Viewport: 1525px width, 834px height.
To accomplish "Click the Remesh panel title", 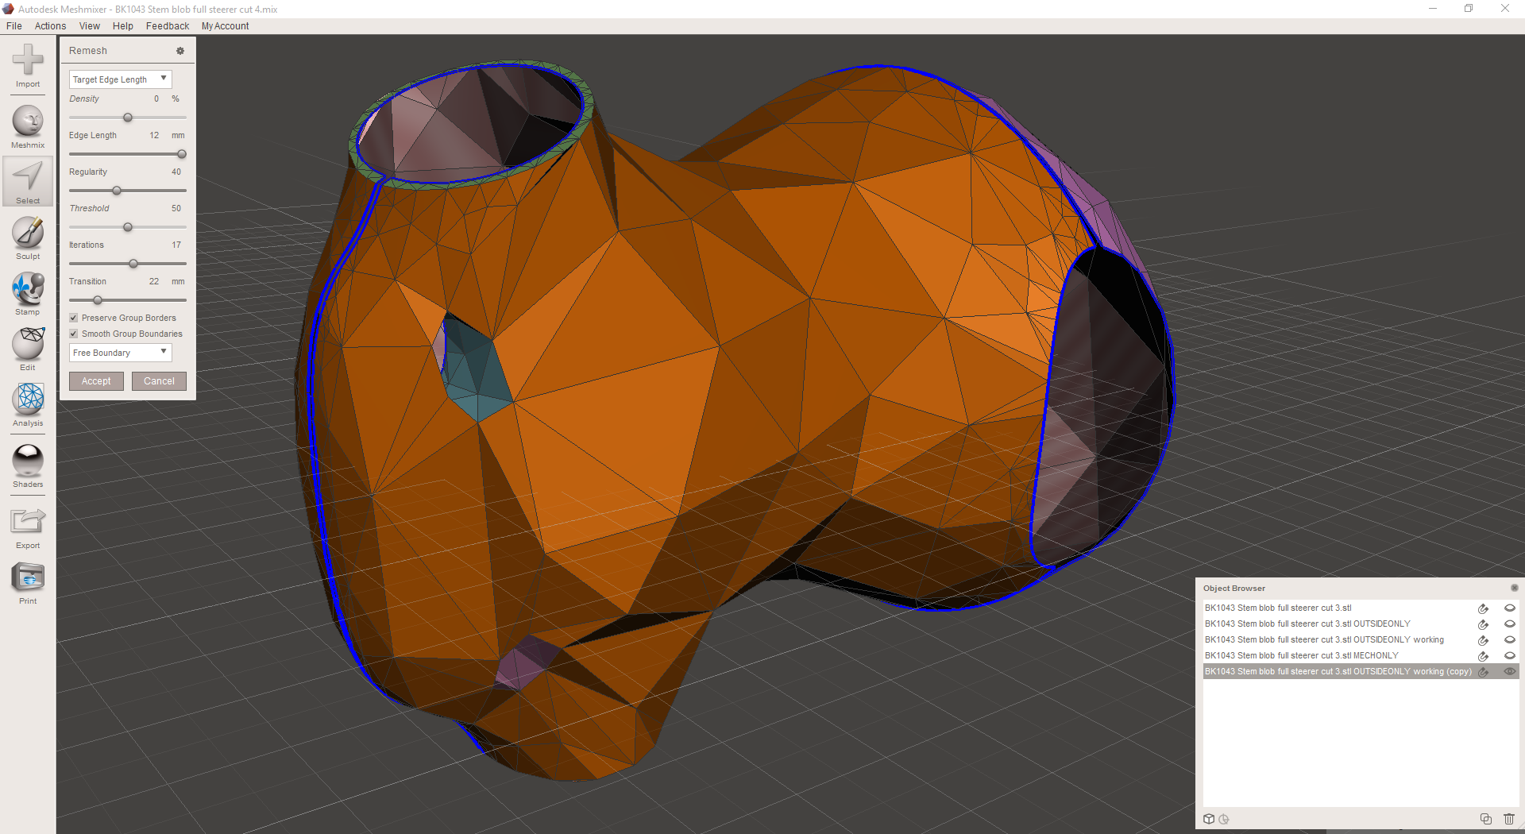I will pos(87,51).
